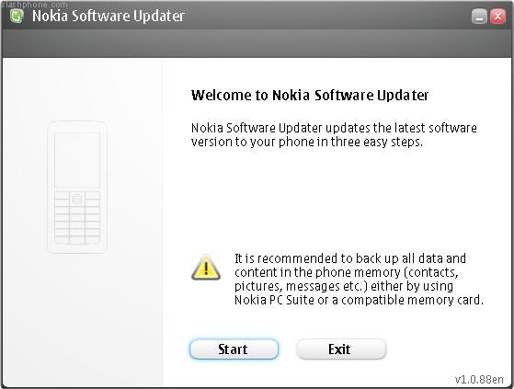Viewport: 514px width, 389px height.
Task: Click the yellow warning triangle icon
Action: (206, 268)
